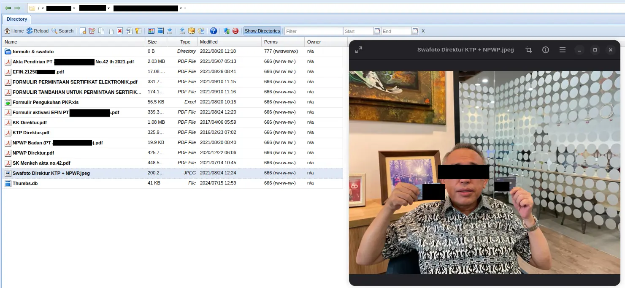Click the Filter input field
Image resolution: width=625 pixels, height=288 pixels.
point(314,31)
